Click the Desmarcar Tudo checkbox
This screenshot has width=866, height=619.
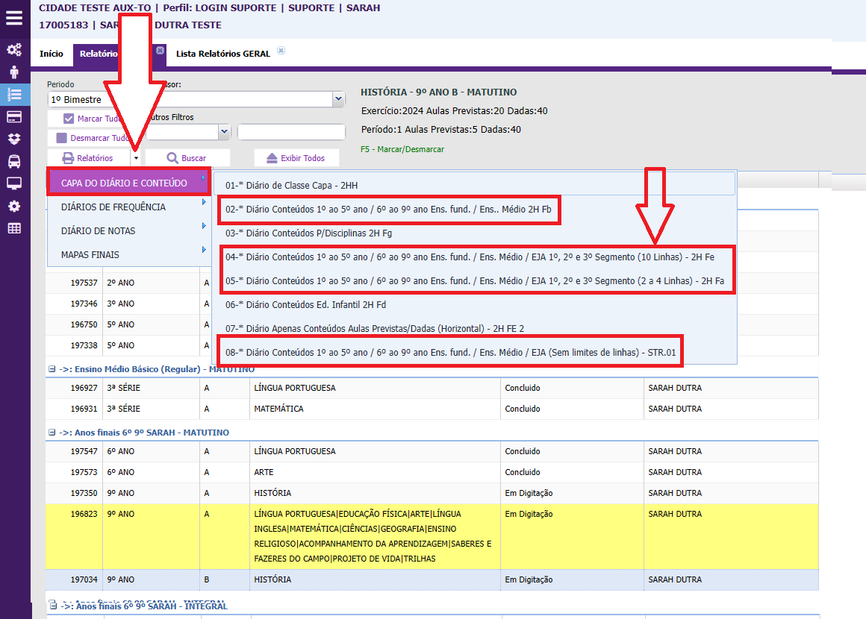pyautogui.click(x=61, y=138)
